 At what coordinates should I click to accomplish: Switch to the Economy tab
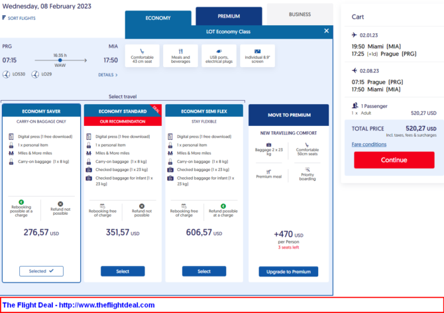pos(158,18)
